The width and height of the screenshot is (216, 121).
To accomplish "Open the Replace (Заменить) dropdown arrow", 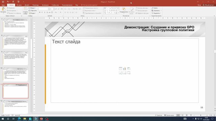I will tap(161, 10).
